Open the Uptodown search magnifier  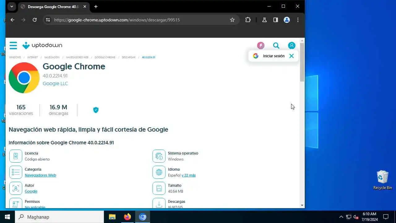(x=276, y=46)
